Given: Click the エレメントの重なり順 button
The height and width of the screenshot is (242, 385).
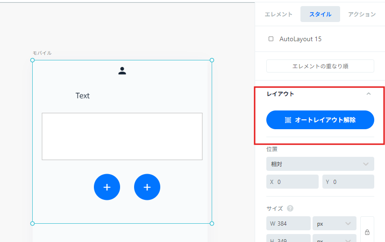Looking at the screenshot, I should [x=320, y=66].
